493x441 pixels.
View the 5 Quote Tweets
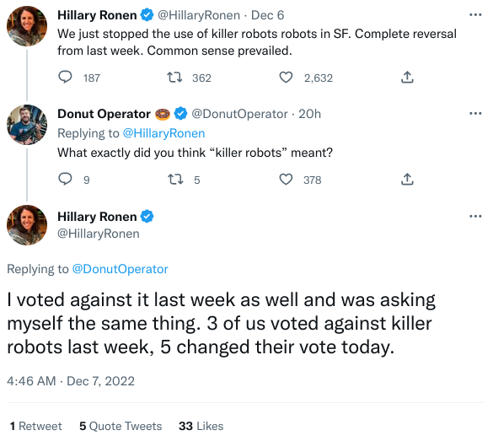(121, 426)
